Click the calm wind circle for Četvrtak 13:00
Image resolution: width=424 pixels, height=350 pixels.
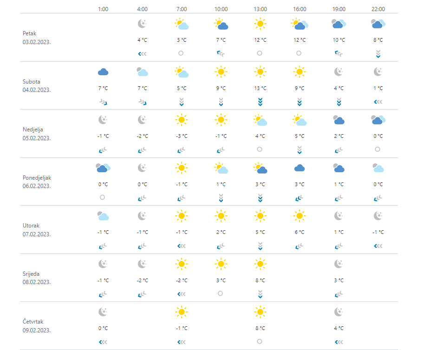tap(259, 342)
